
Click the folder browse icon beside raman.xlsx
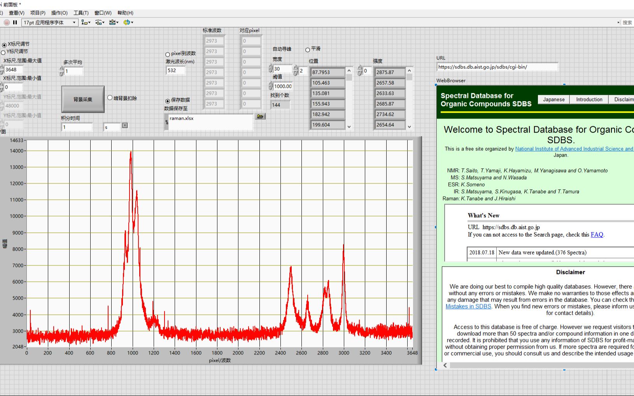point(260,116)
